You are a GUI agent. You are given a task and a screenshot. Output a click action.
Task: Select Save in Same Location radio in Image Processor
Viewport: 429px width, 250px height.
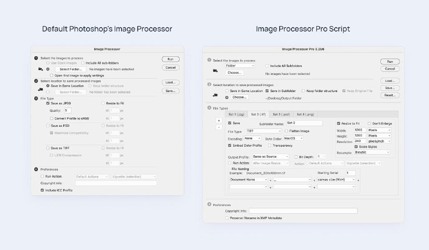tap(48, 86)
